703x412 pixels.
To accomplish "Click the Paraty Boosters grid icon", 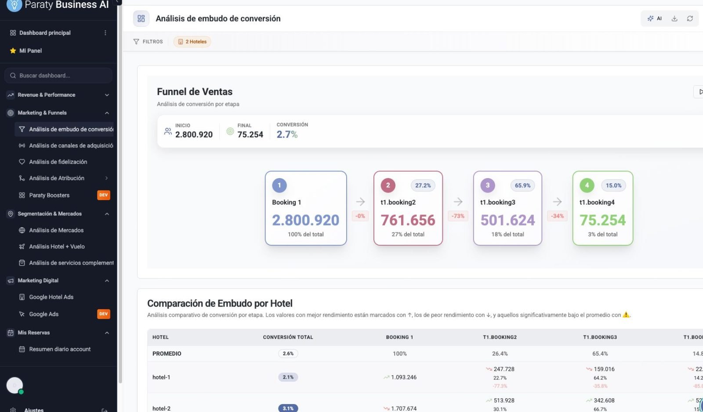I will tap(22, 195).
